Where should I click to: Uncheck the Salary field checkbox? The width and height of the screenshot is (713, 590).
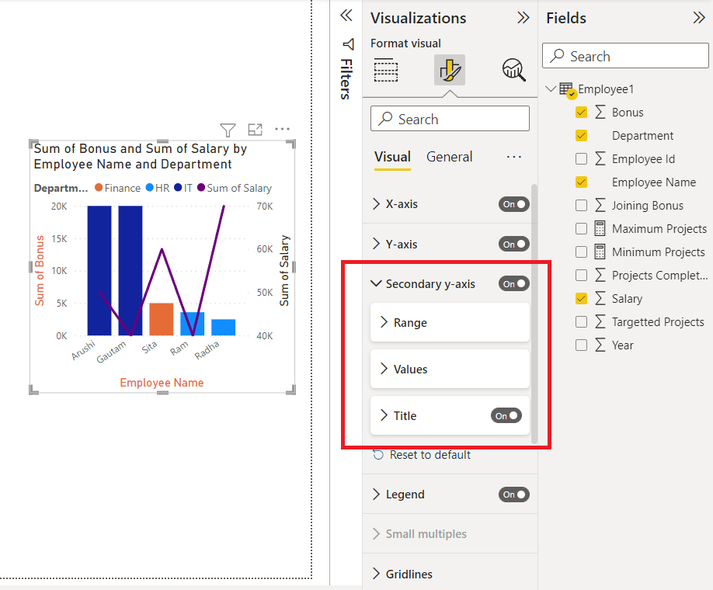tap(581, 298)
